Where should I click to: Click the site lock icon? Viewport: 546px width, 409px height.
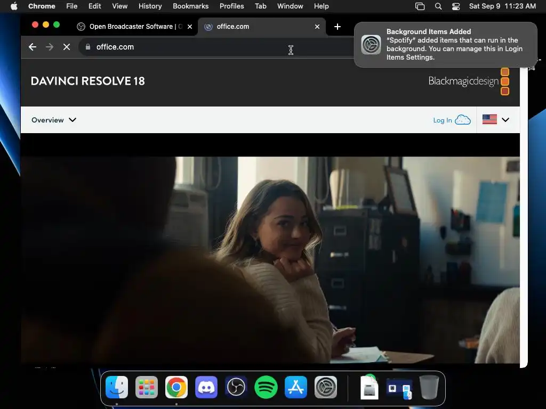[88, 47]
